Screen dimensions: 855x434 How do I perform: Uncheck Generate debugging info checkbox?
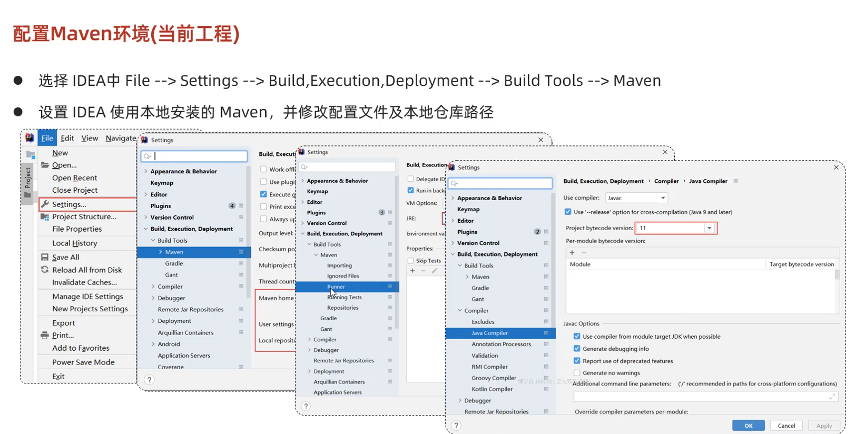click(x=577, y=349)
